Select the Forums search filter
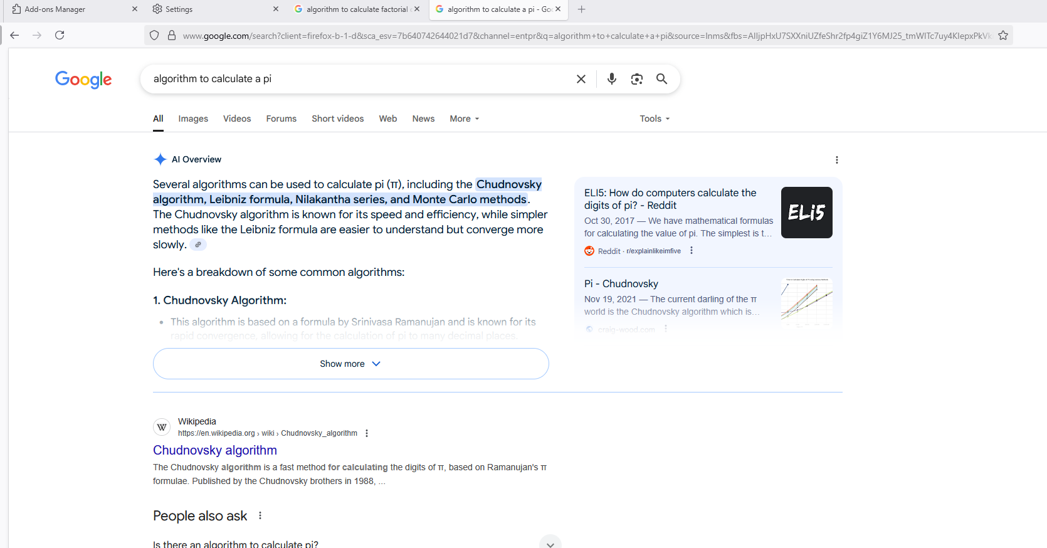 click(281, 119)
